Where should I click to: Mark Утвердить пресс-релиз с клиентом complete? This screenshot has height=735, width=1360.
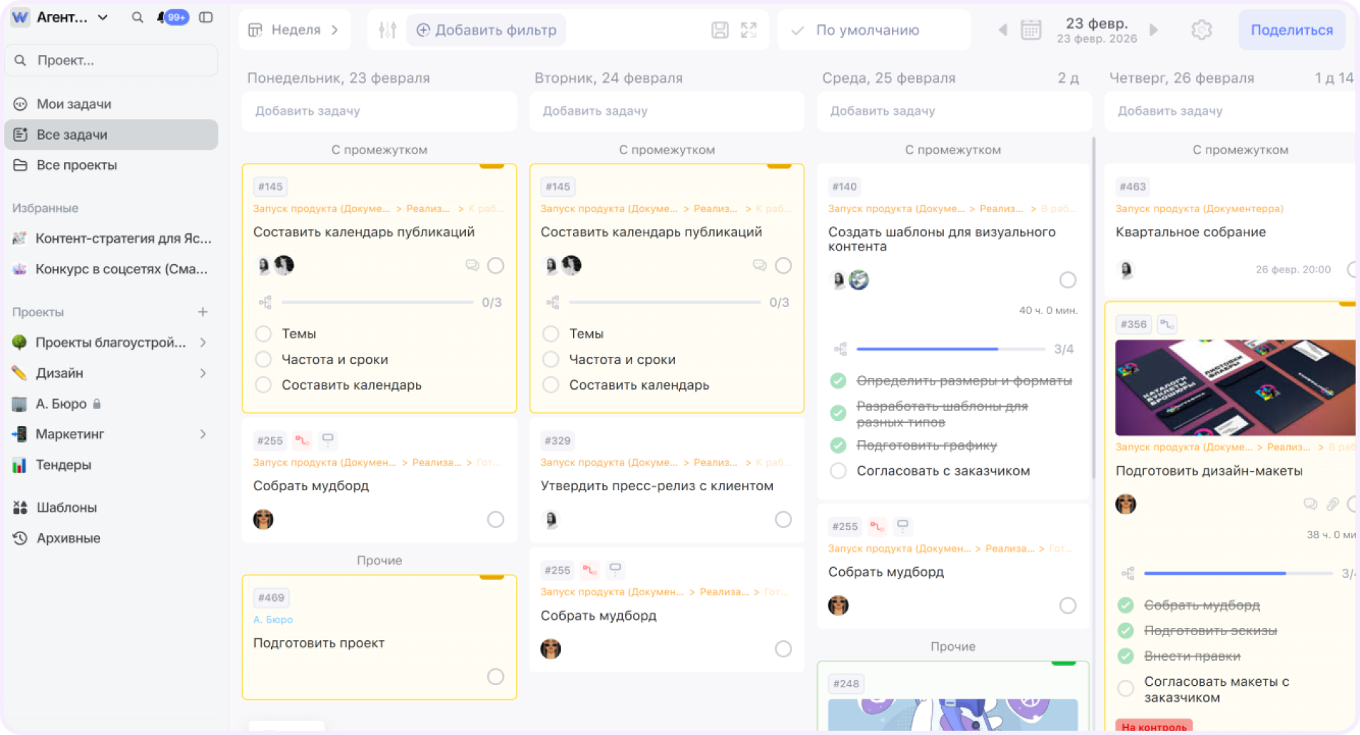(783, 519)
